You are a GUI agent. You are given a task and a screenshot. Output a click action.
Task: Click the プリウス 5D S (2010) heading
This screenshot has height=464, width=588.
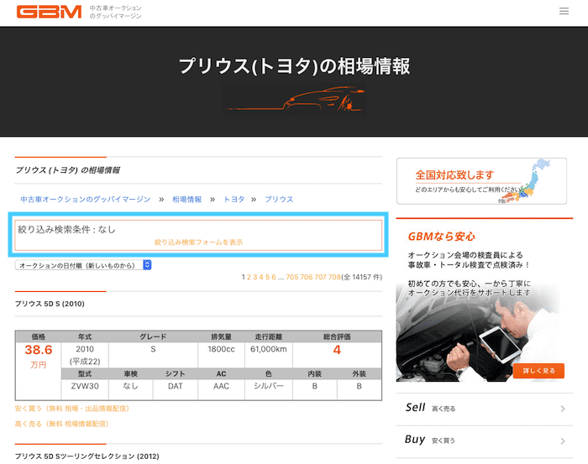point(50,304)
